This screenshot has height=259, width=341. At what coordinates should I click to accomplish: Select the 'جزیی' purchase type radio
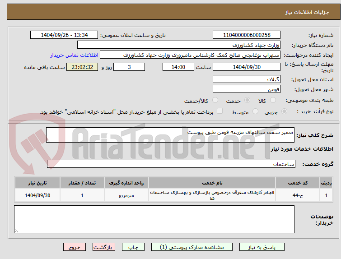[284, 111]
